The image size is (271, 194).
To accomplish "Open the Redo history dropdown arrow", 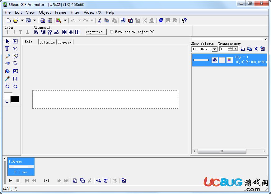I will click(92, 21).
